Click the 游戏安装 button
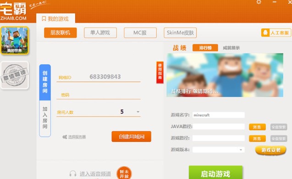This screenshot has width=292, height=179. coord(271,150)
